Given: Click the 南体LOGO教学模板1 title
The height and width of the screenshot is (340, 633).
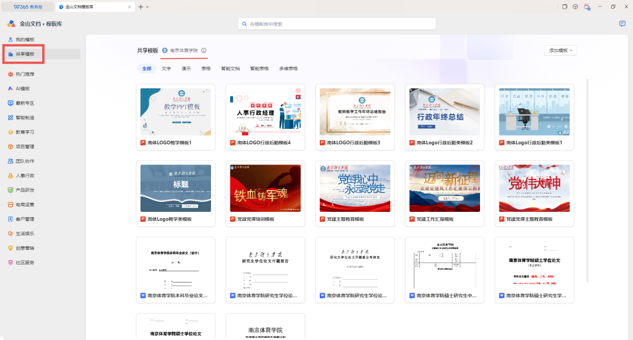Looking at the screenshot, I should (169, 143).
